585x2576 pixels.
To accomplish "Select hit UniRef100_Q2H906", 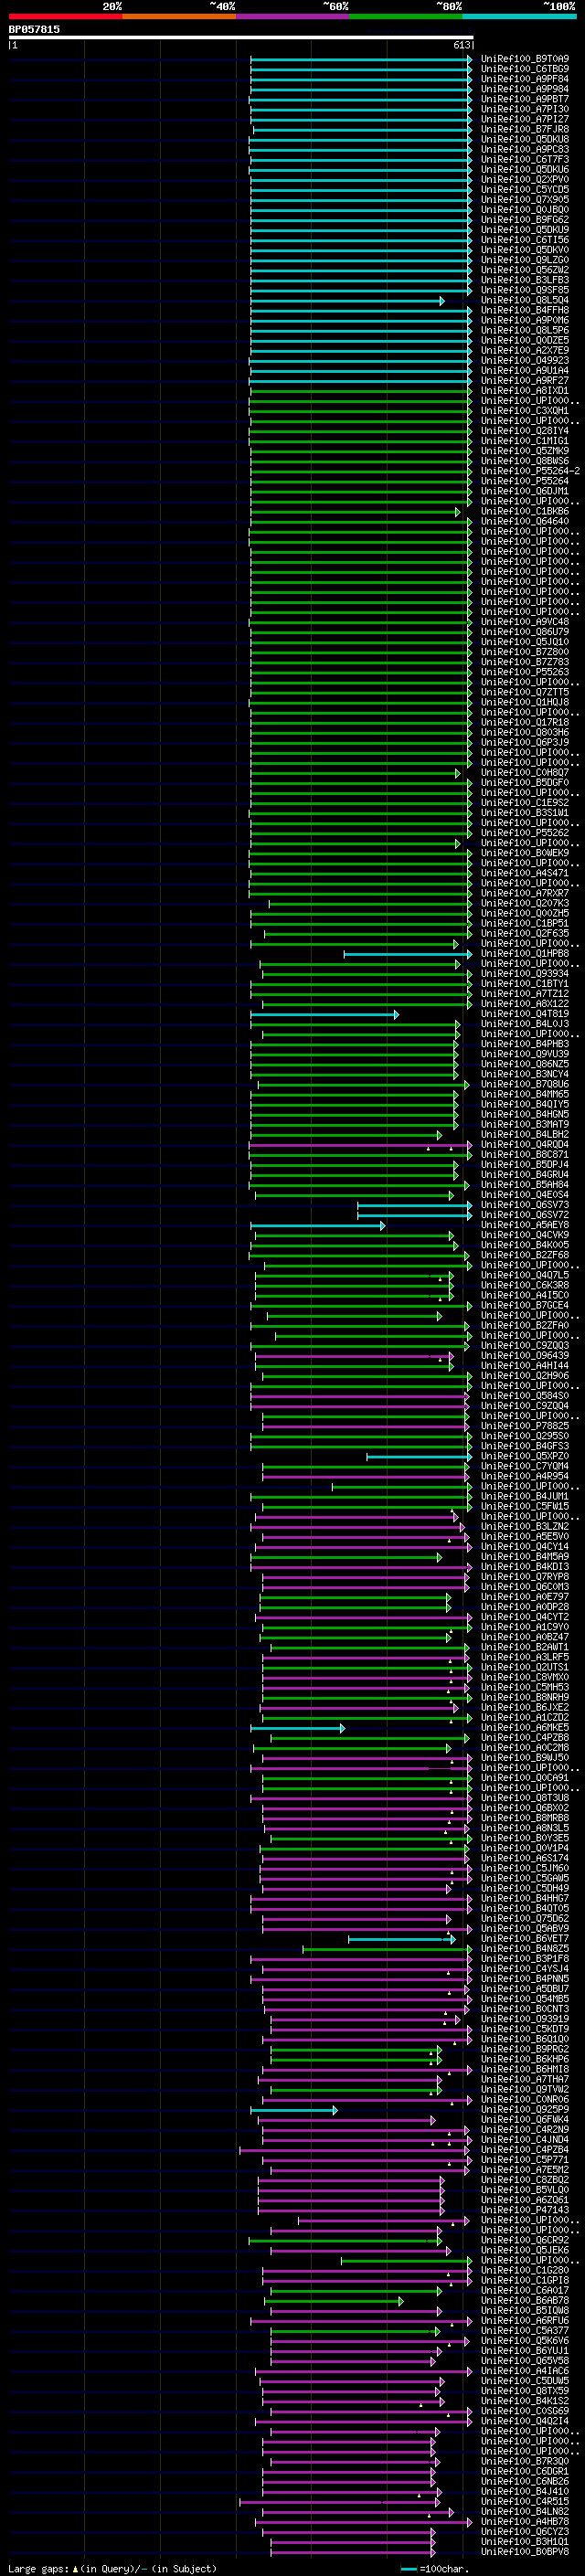I will (x=525, y=1376).
